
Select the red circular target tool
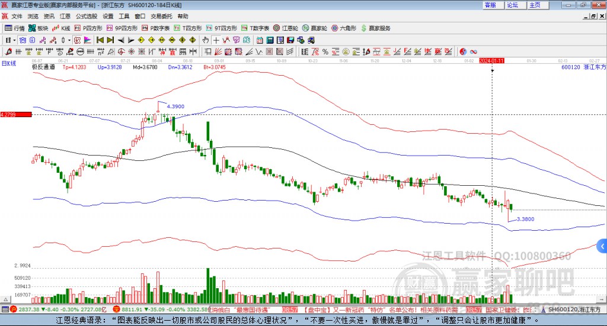[121, 51]
